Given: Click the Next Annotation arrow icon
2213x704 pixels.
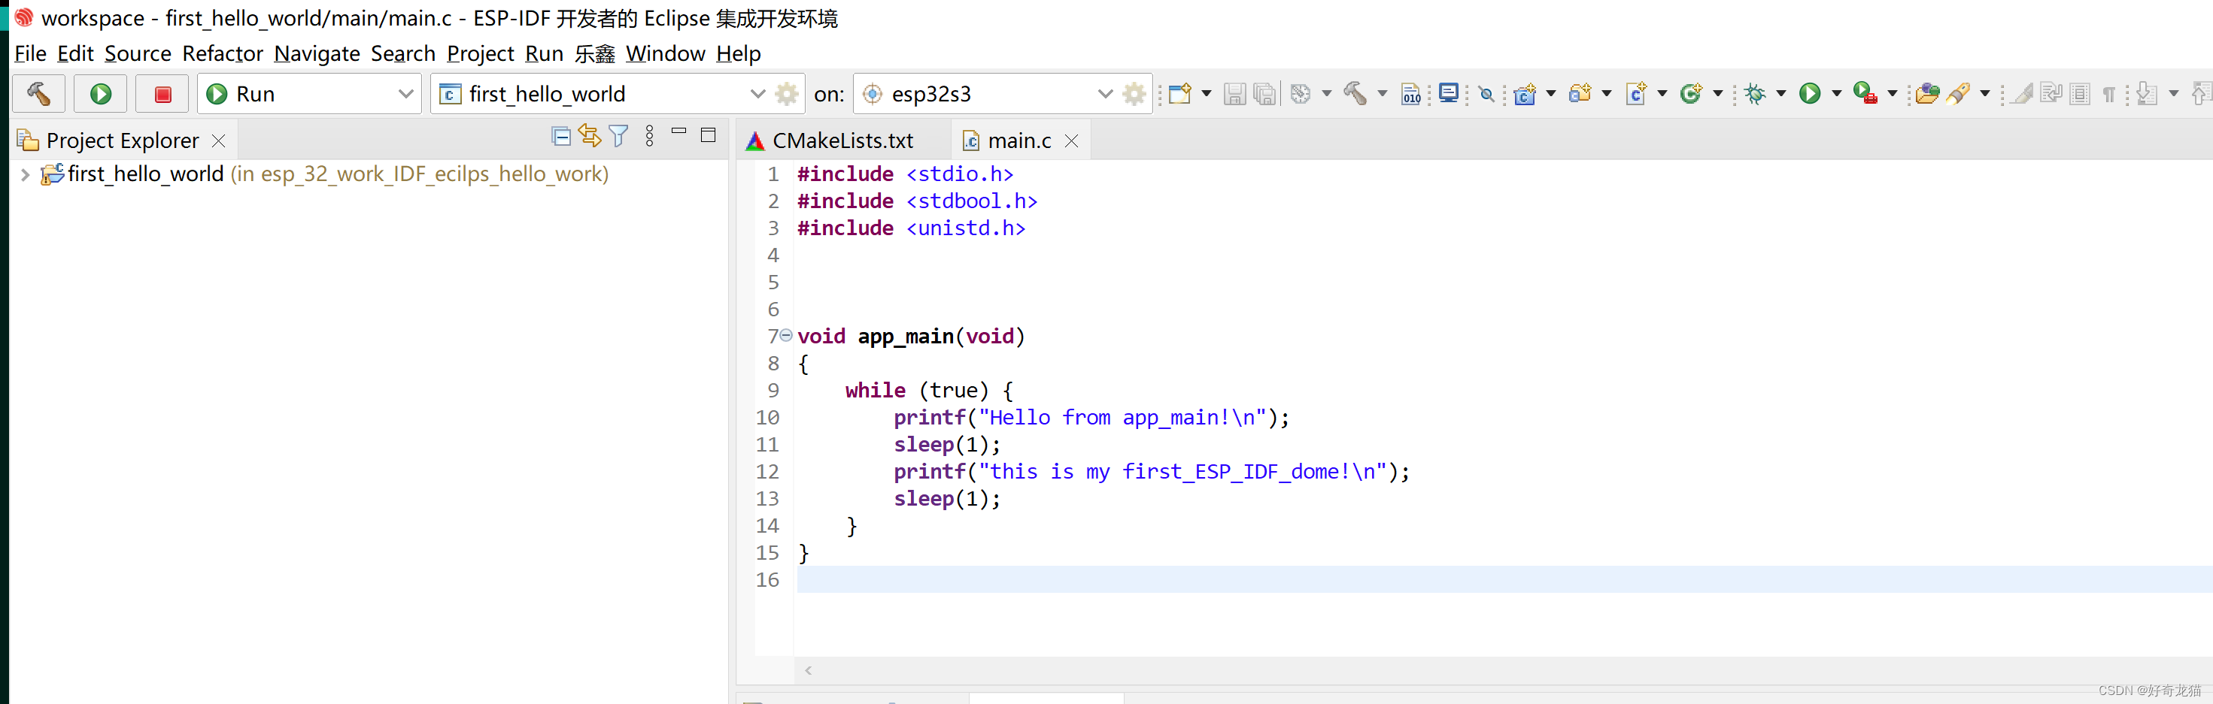Looking at the screenshot, I should [2146, 94].
